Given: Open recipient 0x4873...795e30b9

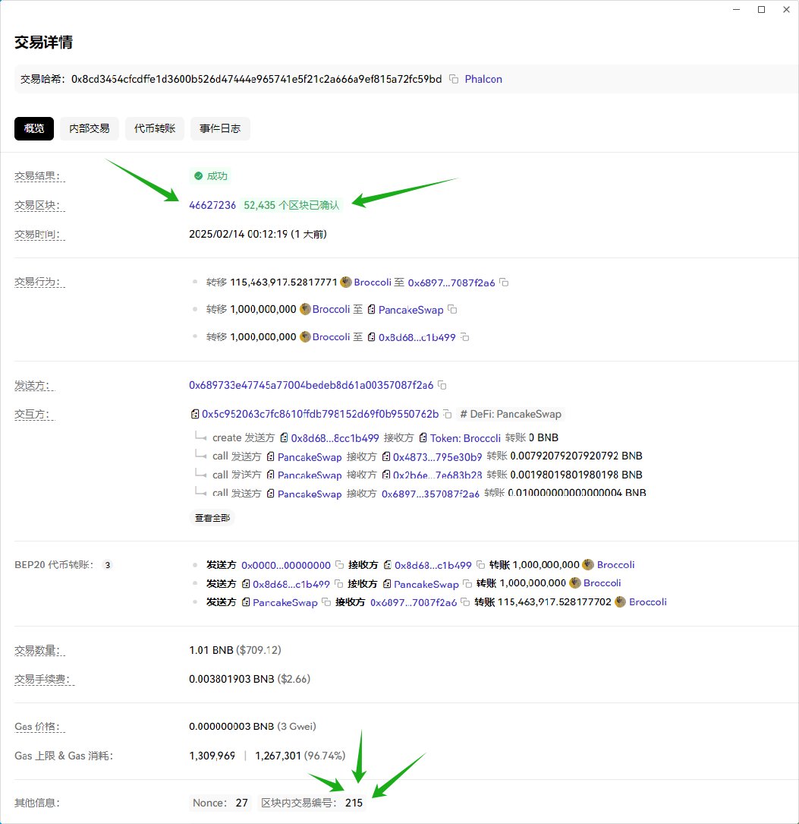Looking at the screenshot, I should (437, 456).
